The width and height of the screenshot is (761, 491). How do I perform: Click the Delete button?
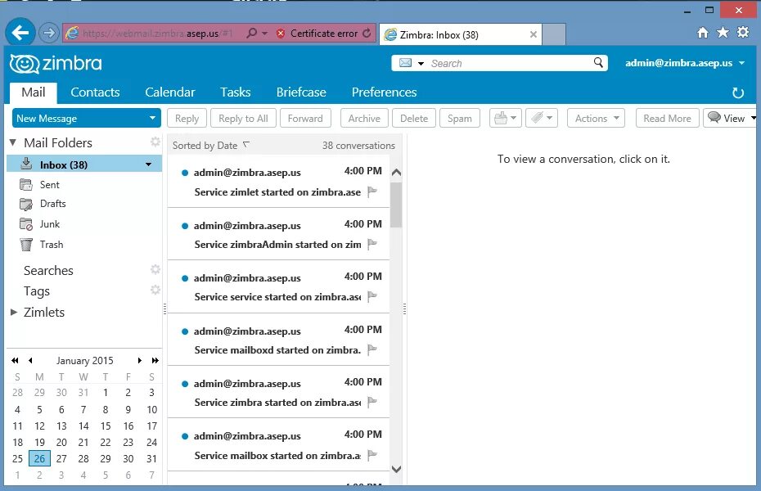(414, 119)
